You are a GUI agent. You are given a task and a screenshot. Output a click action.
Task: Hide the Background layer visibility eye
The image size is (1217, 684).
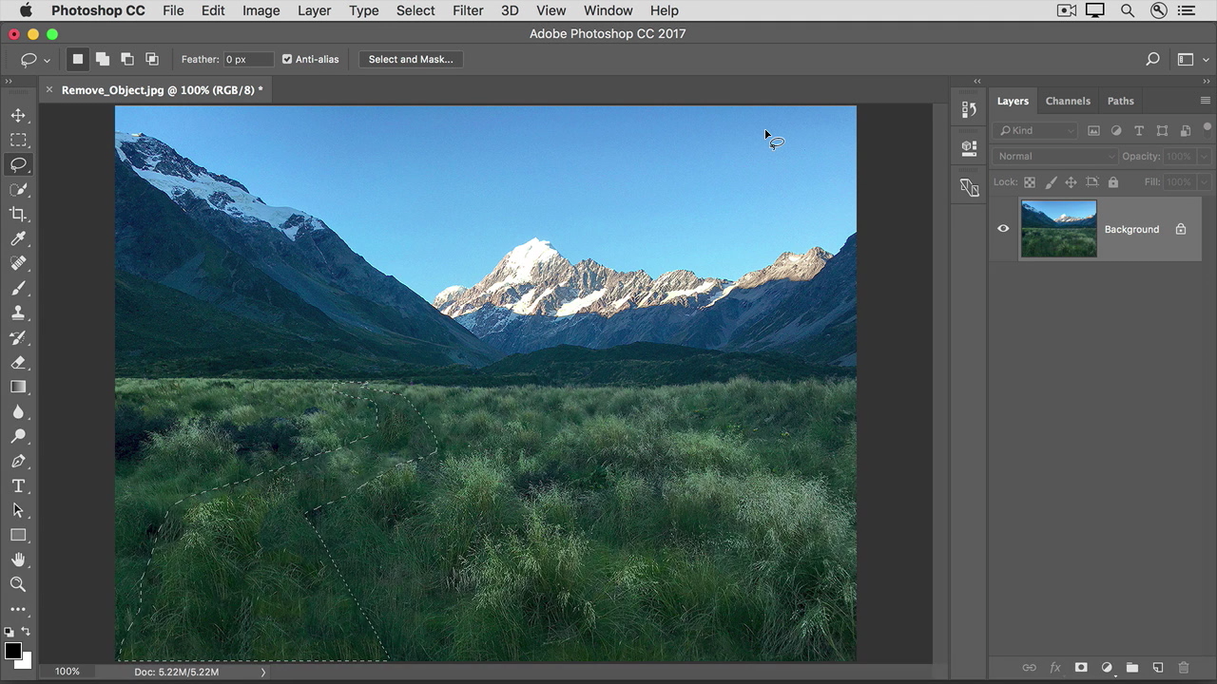[x=1003, y=229]
